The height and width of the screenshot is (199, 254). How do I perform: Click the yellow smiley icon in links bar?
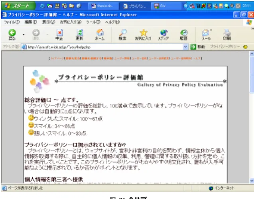pyautogui.click(x=245, y=47)
